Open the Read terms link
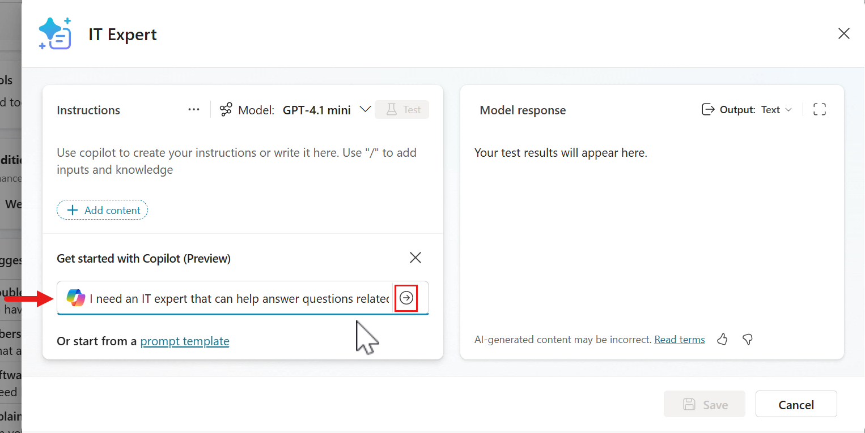The image size is (865, 433). coord(679,339)
